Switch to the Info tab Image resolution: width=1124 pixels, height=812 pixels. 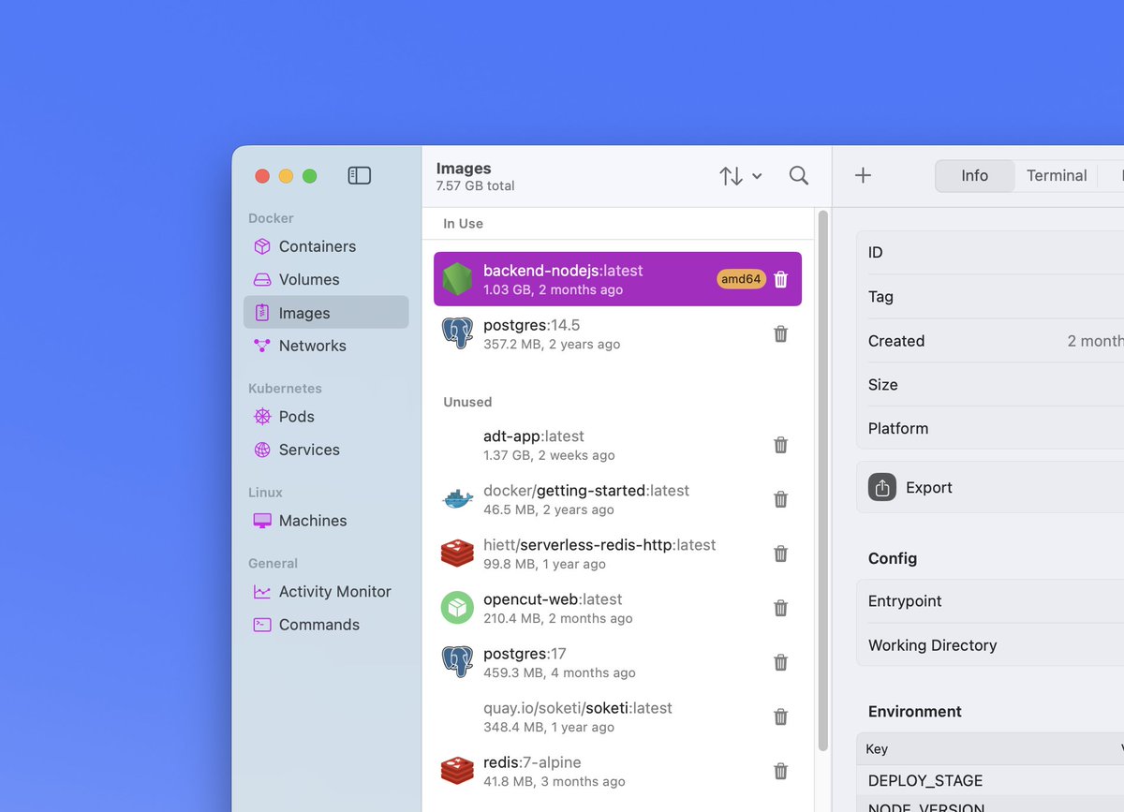pyautogui.click(x=974, y=175)
